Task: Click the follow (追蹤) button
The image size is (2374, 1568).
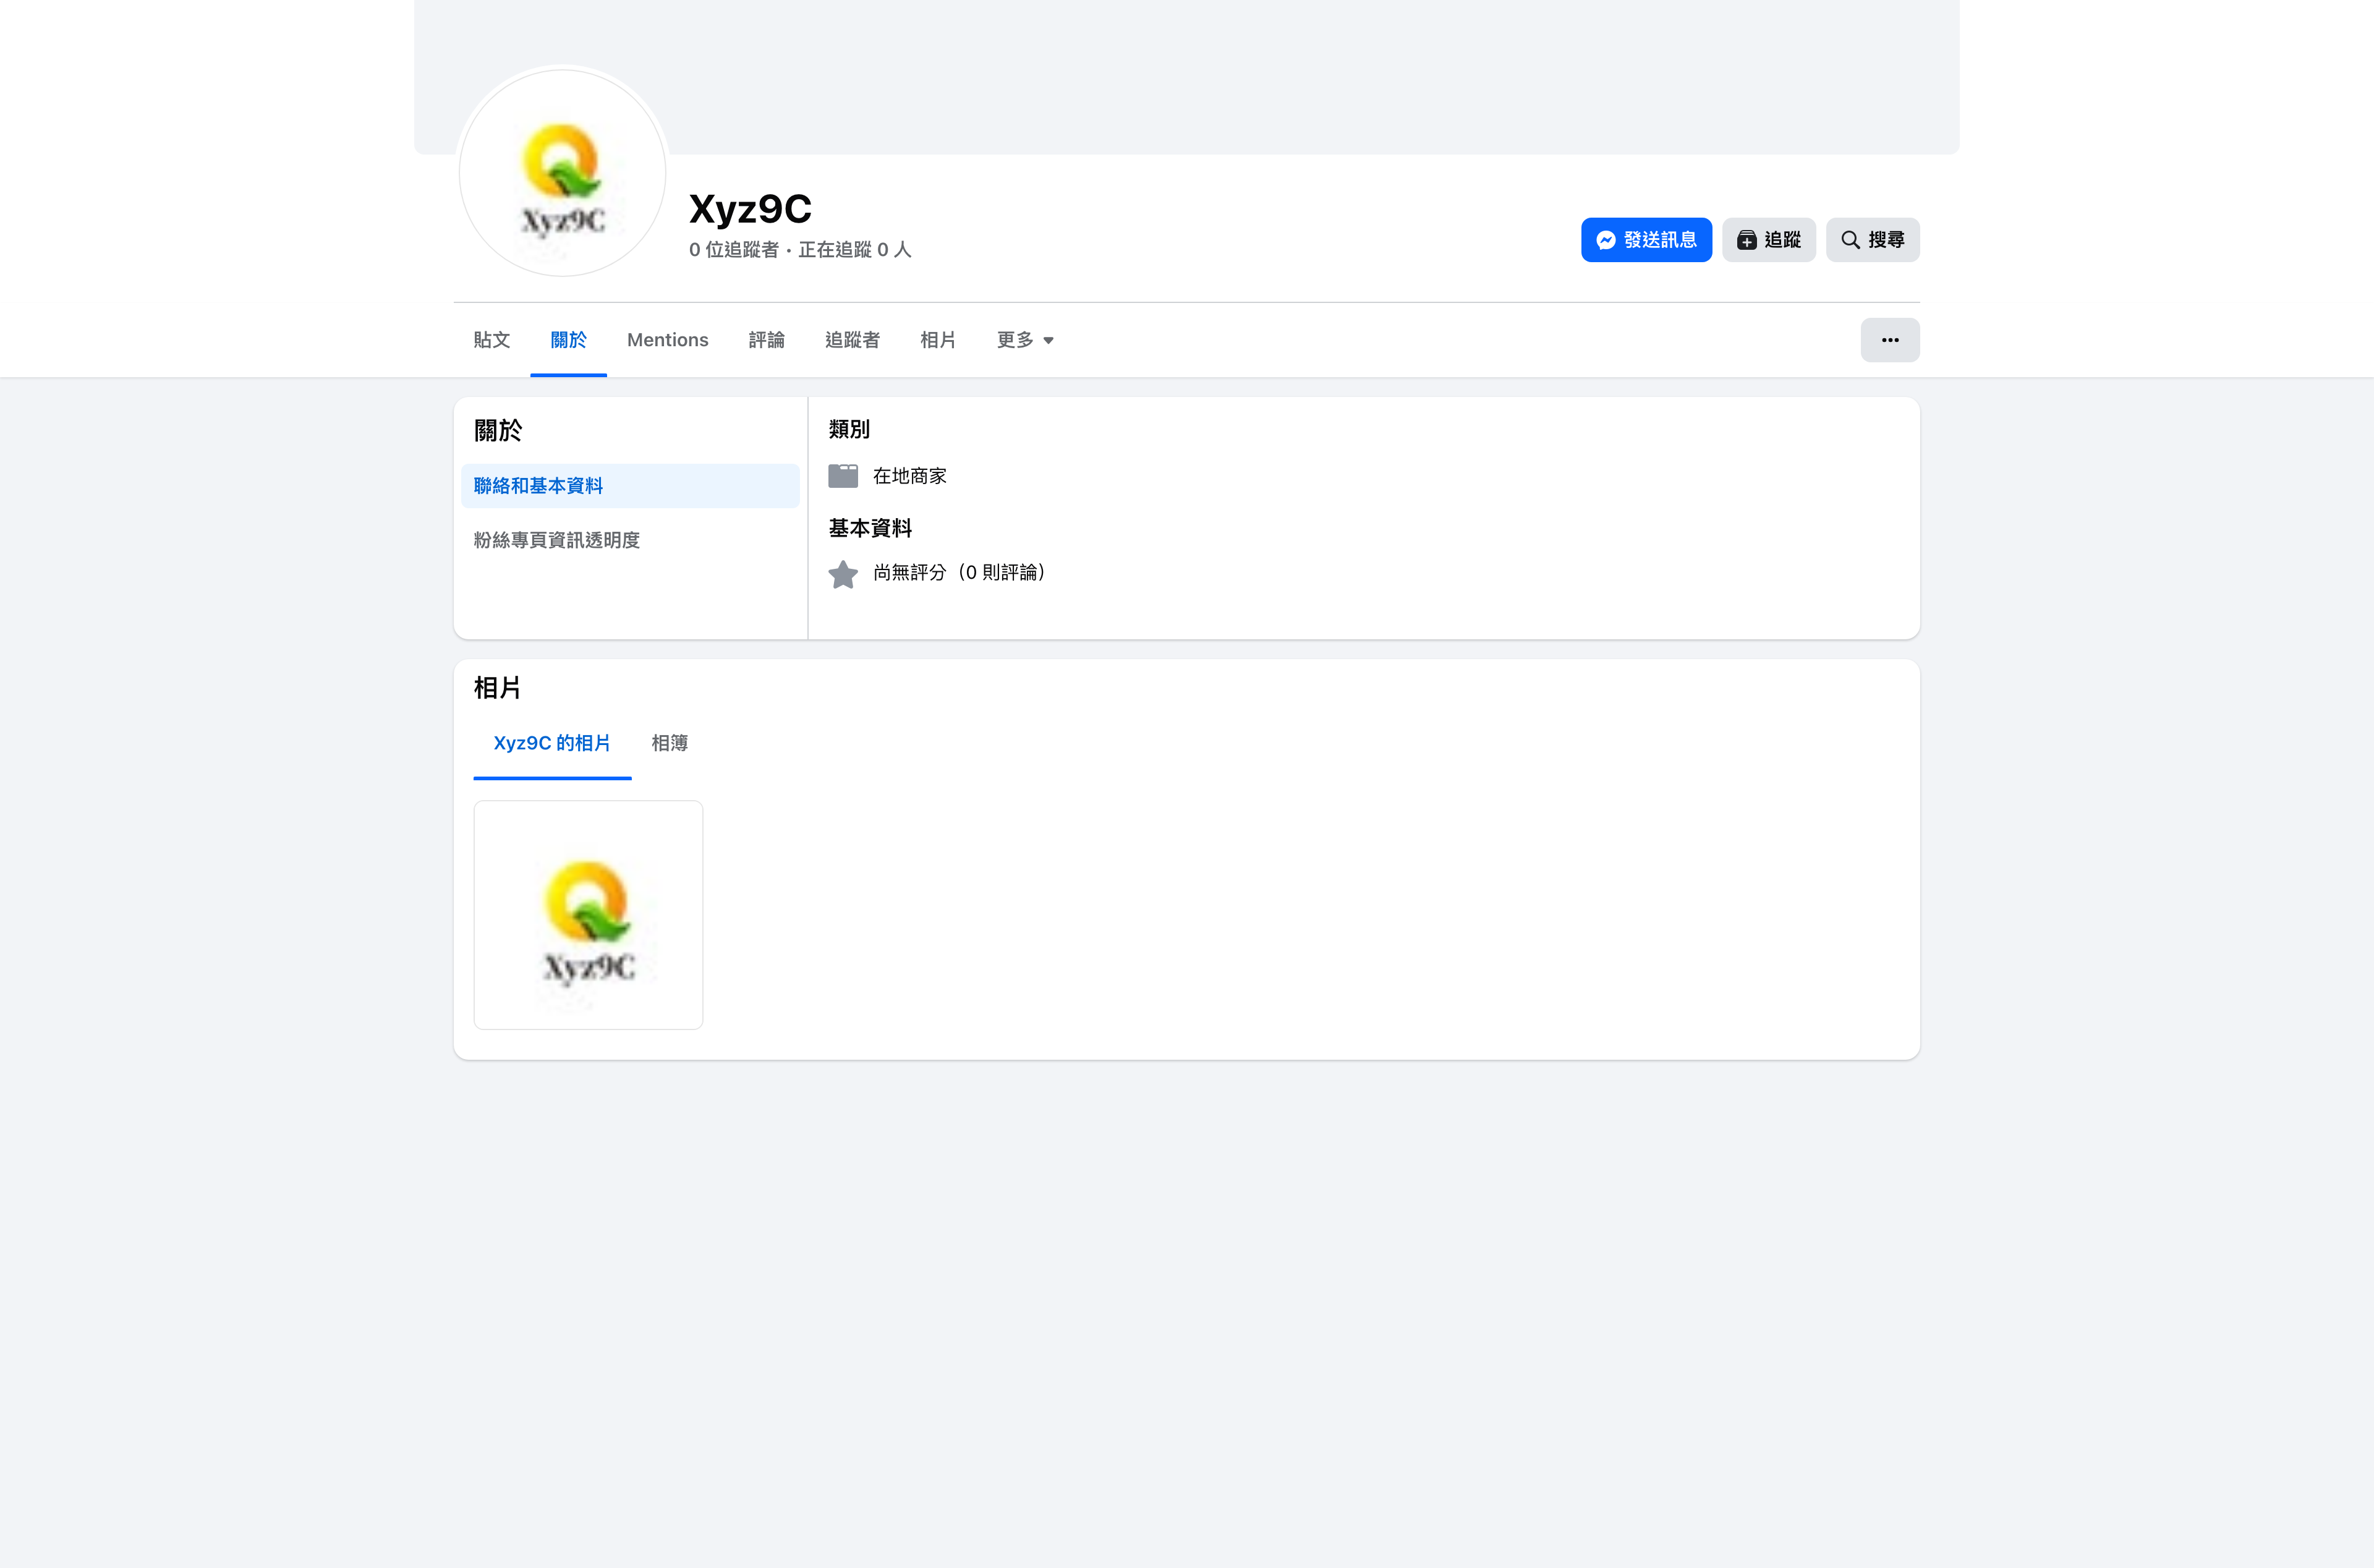Action: click(1768, 240)
